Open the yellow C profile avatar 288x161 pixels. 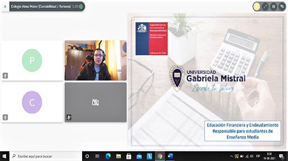[x=257, y=6]
